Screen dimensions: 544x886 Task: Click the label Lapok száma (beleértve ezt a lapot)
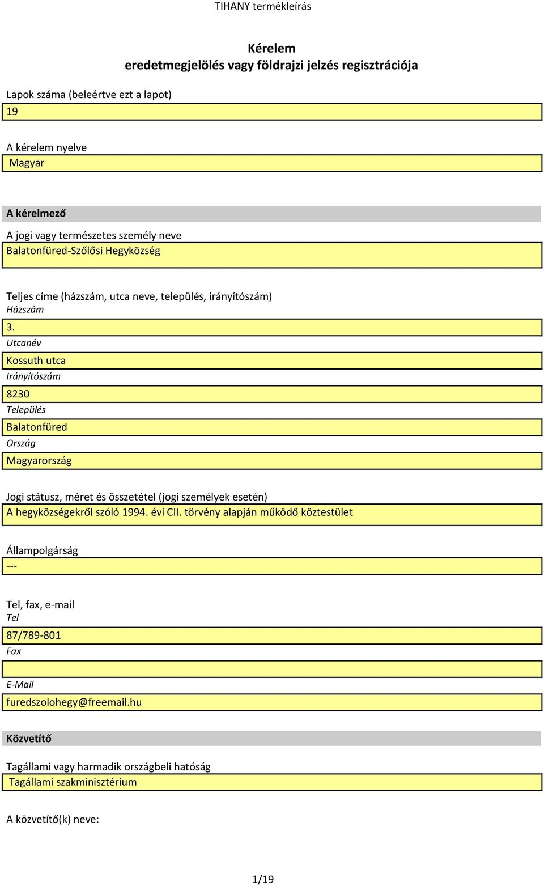point(89,95)
